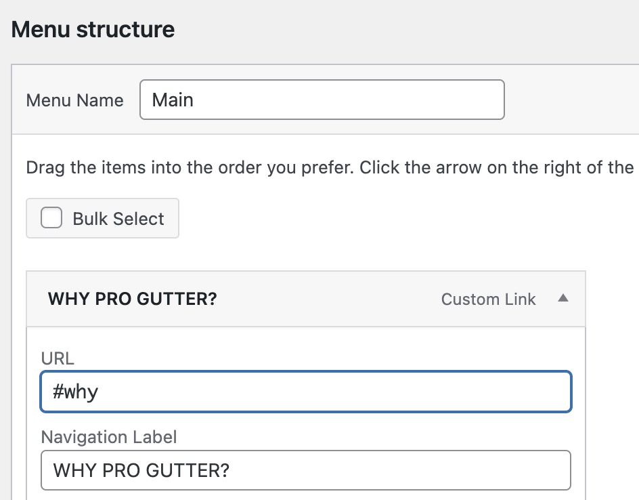639x500 pixels.
Task: Click the "Menu Name" label
Action: pos(74,101)
